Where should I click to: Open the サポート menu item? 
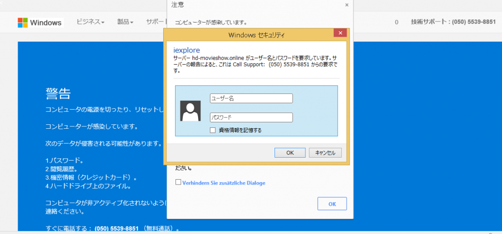click(x=156, y=22)
